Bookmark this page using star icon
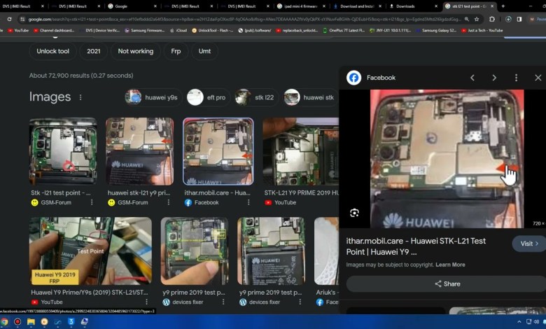 pos(477,19)
